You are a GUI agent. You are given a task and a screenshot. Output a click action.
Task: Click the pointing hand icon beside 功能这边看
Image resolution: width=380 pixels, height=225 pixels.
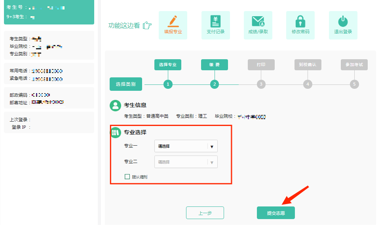(x=147, y=25)
